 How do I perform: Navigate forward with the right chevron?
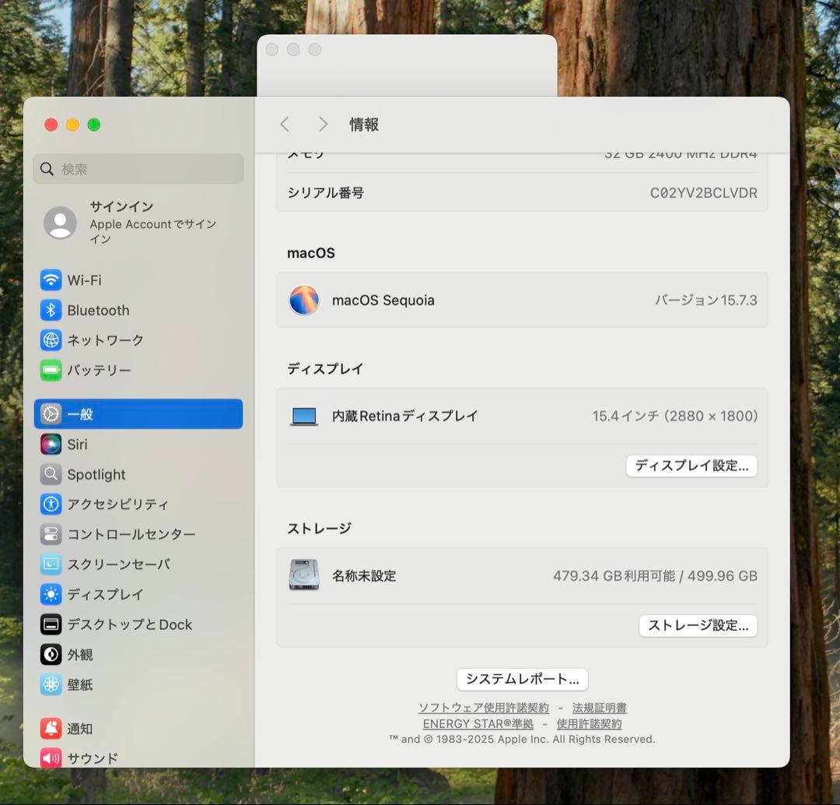tap(322, 124)
